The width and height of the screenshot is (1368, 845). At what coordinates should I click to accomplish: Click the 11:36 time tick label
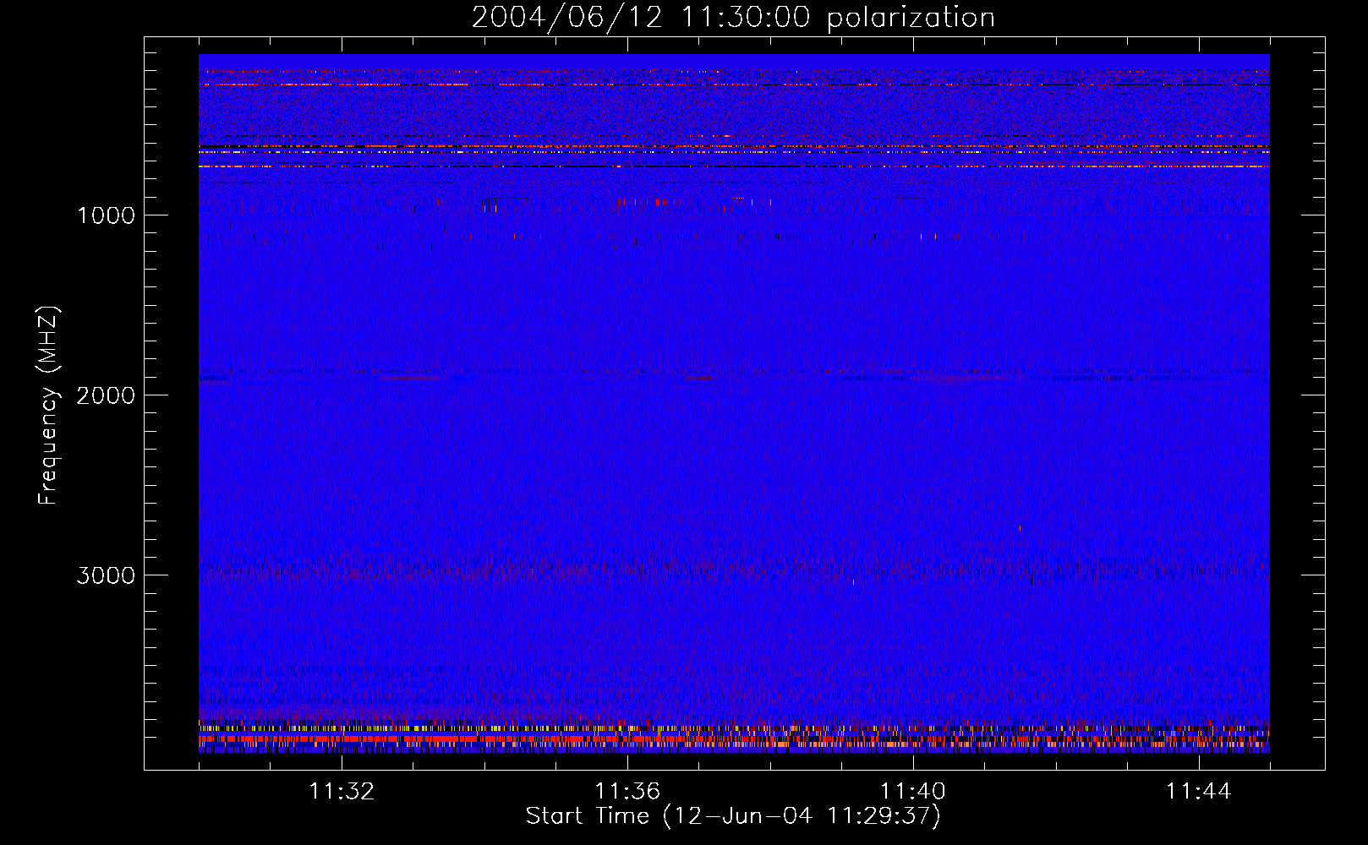coord(627,792)
